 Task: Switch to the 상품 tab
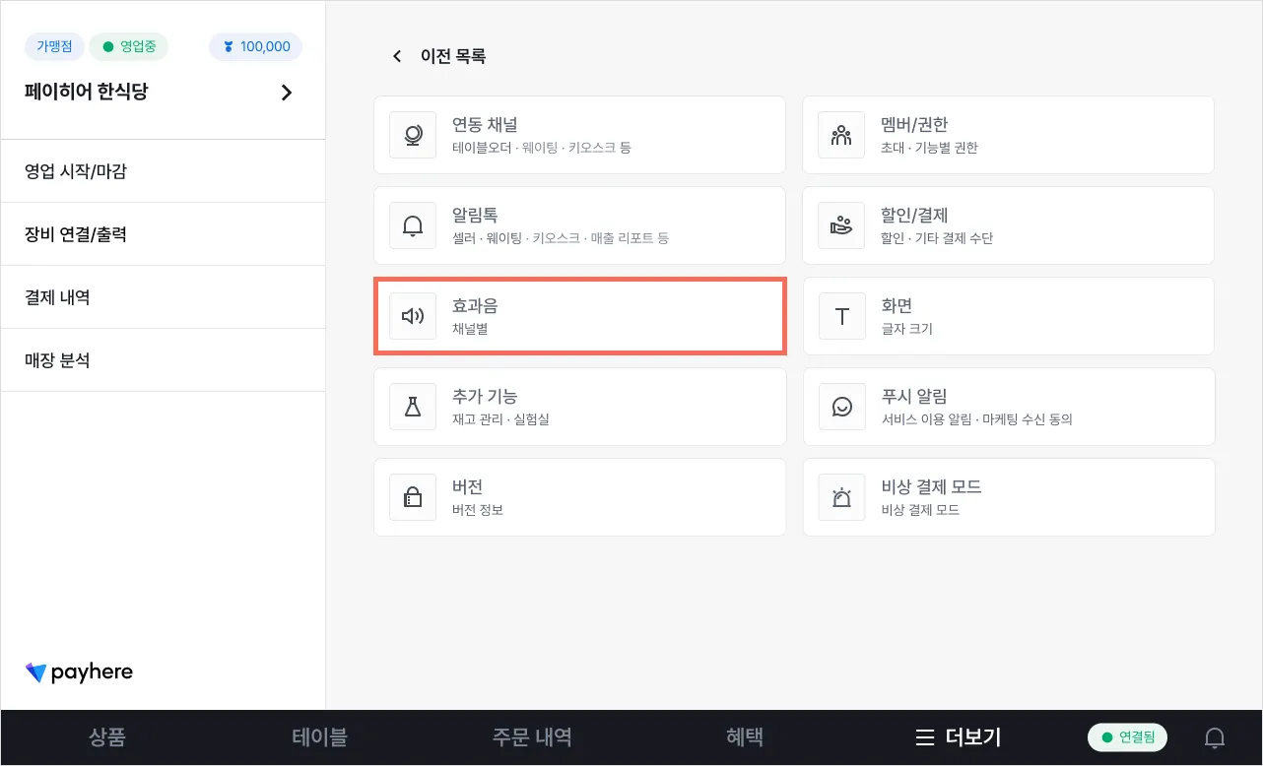(107, 737)
